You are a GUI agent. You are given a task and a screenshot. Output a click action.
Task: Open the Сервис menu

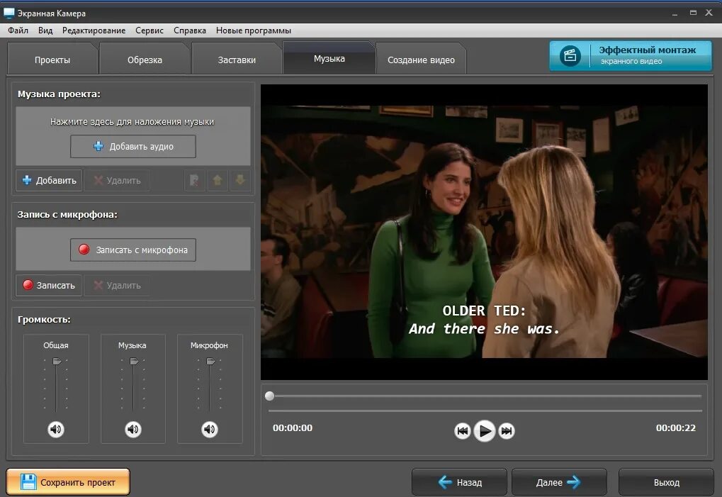[150, 30]
